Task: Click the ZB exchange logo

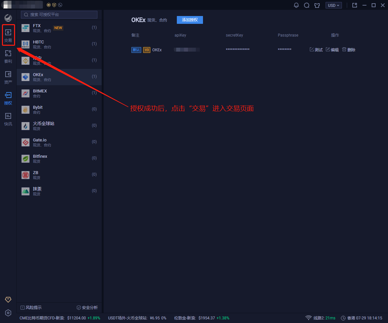Action: [x=25, y=175]
